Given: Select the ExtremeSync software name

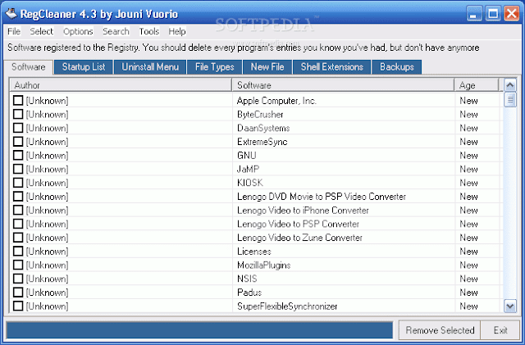Looking at the screenshot, I should [262, 142].
